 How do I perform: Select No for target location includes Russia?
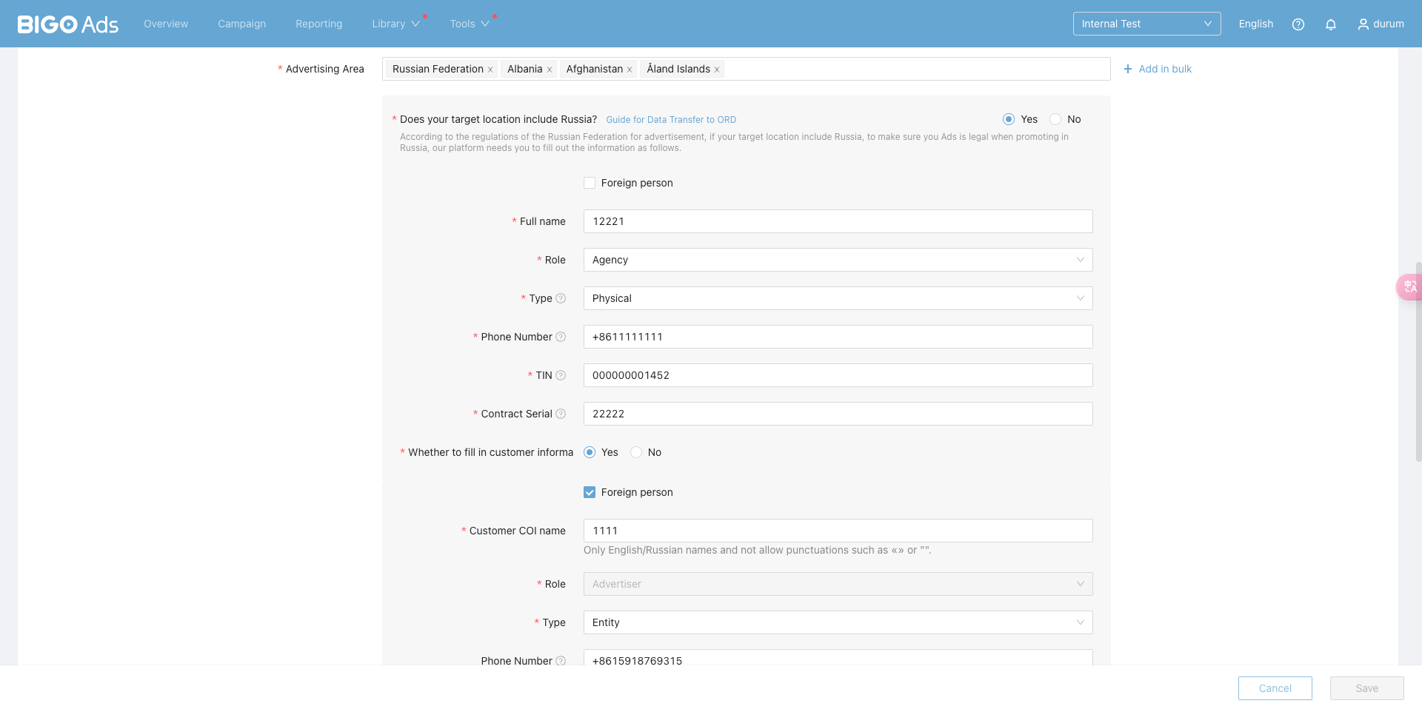click(x=1055, y=119)
